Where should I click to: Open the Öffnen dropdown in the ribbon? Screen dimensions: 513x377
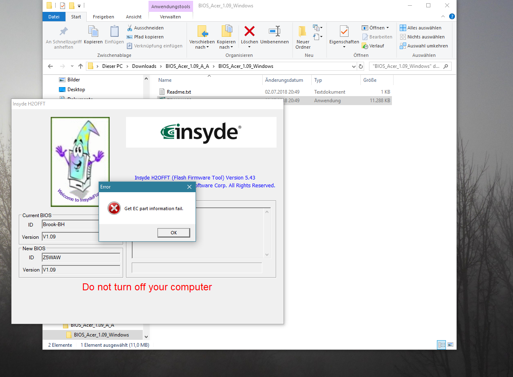coord(375,28)
